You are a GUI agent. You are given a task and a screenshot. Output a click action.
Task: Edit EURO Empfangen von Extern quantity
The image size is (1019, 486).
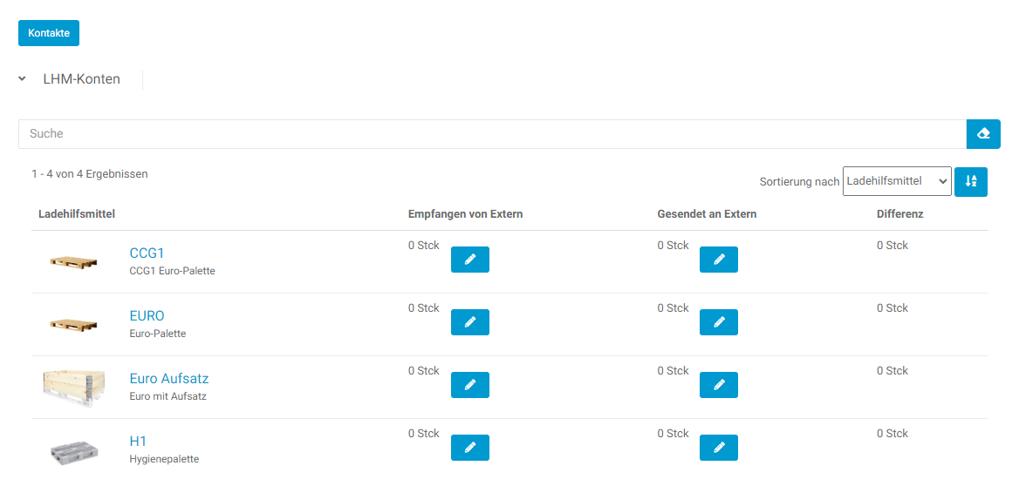(x=469, y=322)
